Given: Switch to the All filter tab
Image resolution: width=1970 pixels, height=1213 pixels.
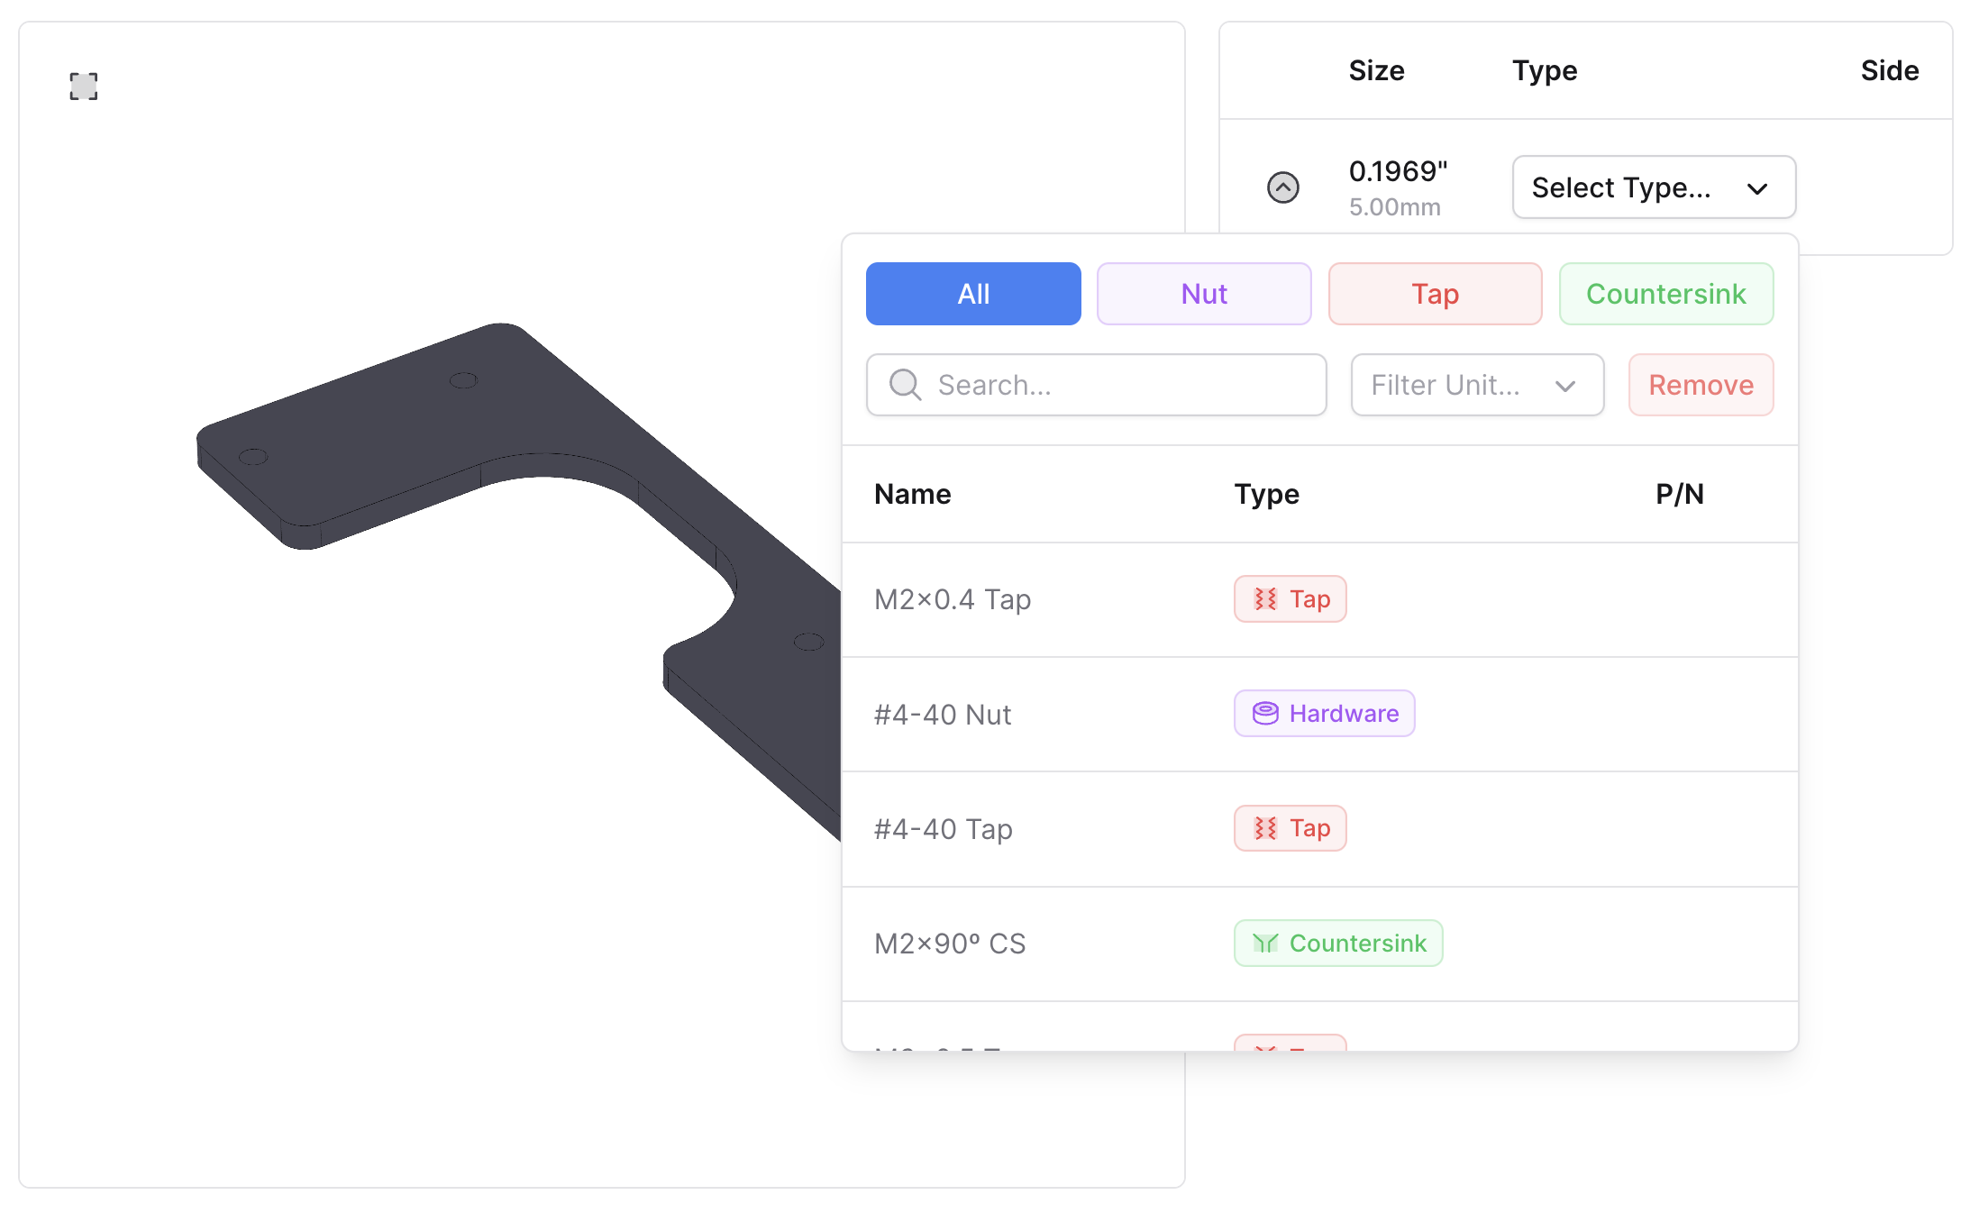Looking at the screenshot, I should coord(972,294).
